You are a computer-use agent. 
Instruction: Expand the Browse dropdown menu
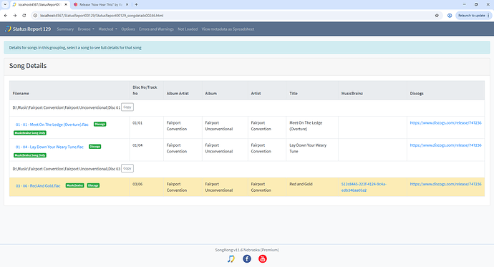coord(86,29)
